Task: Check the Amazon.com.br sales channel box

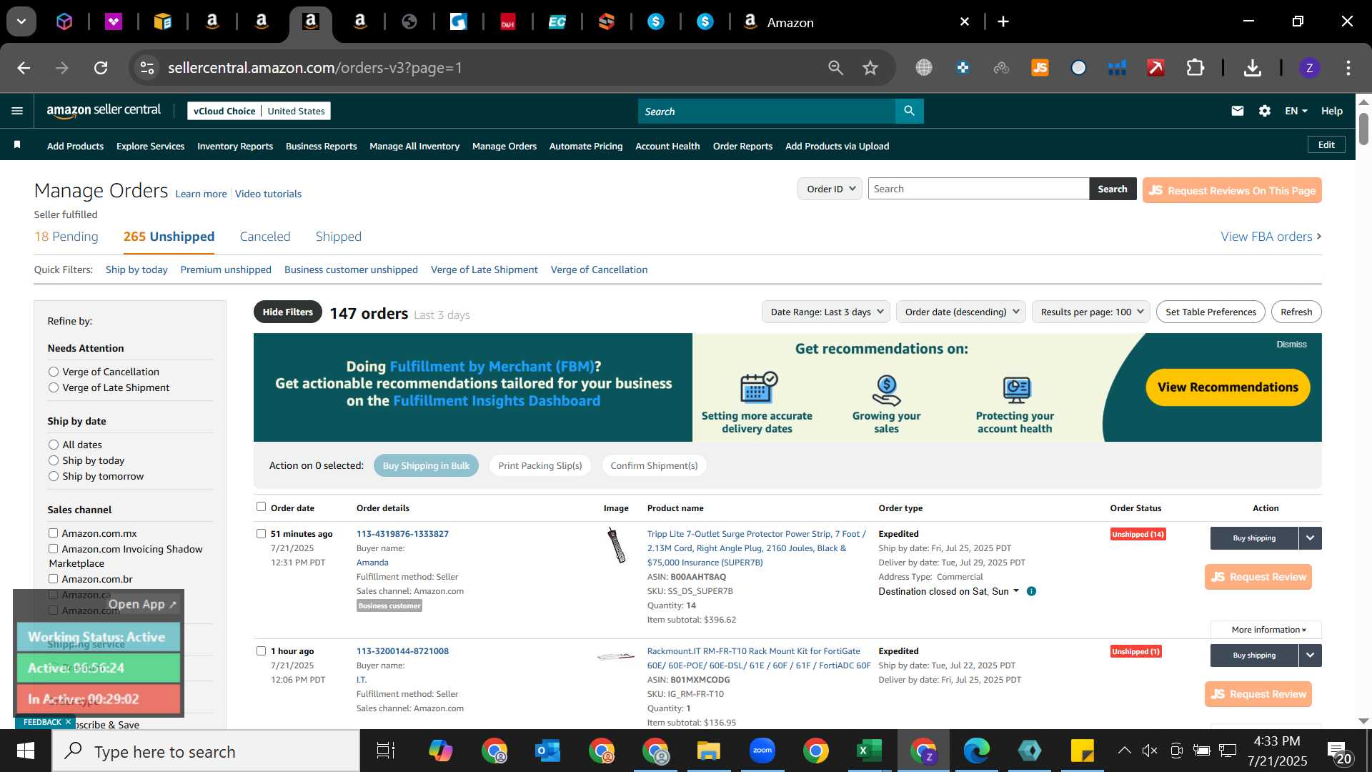Action: [x=53, y=579]
